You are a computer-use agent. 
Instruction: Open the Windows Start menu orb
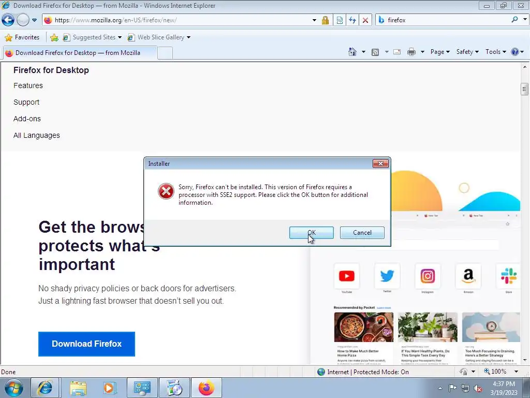(14, 388)
